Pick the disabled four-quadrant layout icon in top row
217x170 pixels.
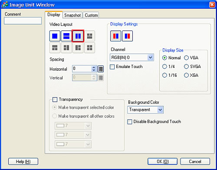click(x=90, y=36)
